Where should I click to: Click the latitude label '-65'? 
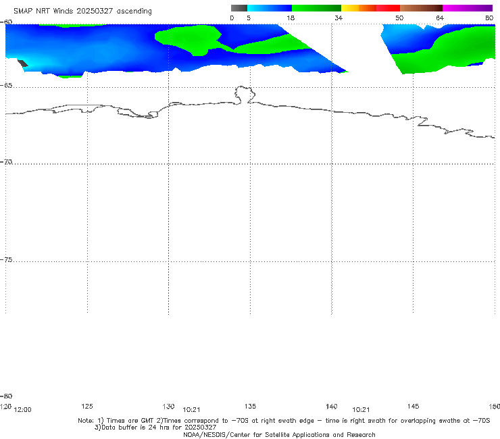pos(6,86)
